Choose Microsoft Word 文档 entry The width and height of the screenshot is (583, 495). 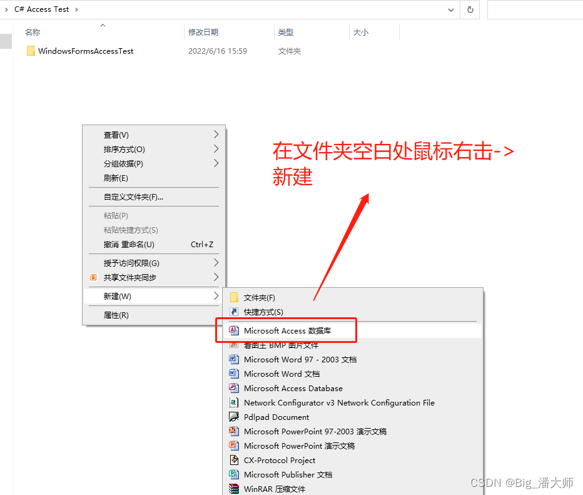[353, 374]
